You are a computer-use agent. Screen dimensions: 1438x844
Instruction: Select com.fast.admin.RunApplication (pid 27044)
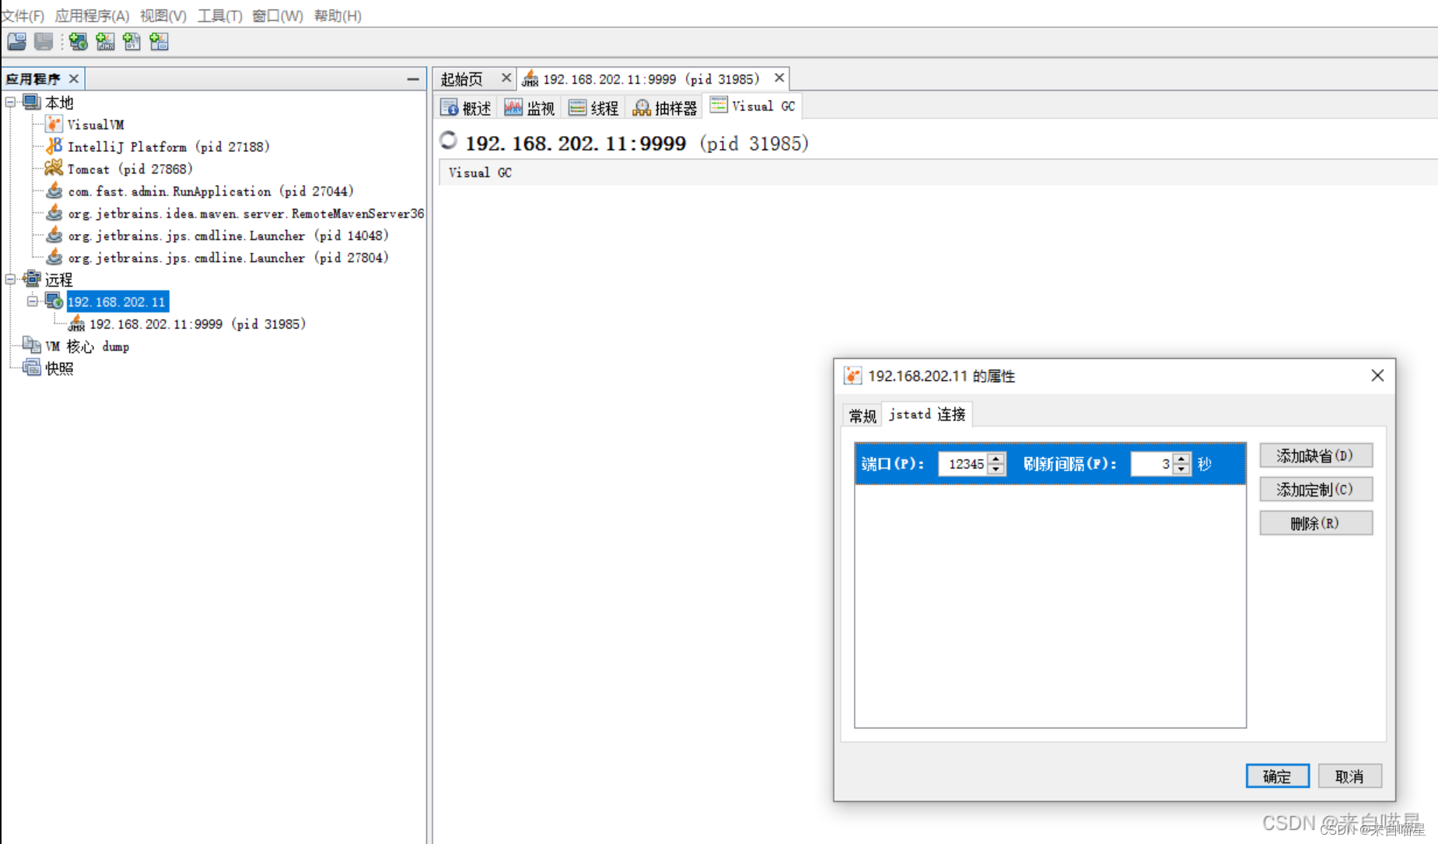click(211, 191)
